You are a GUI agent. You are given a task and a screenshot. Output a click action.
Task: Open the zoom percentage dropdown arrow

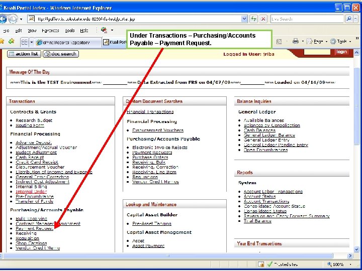click(351, 264)
